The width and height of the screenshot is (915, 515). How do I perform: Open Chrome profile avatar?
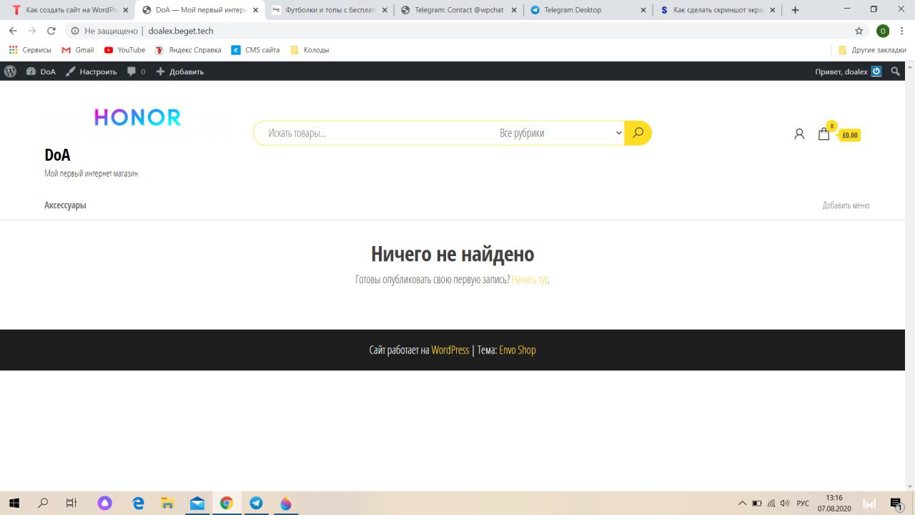(883, 31)
